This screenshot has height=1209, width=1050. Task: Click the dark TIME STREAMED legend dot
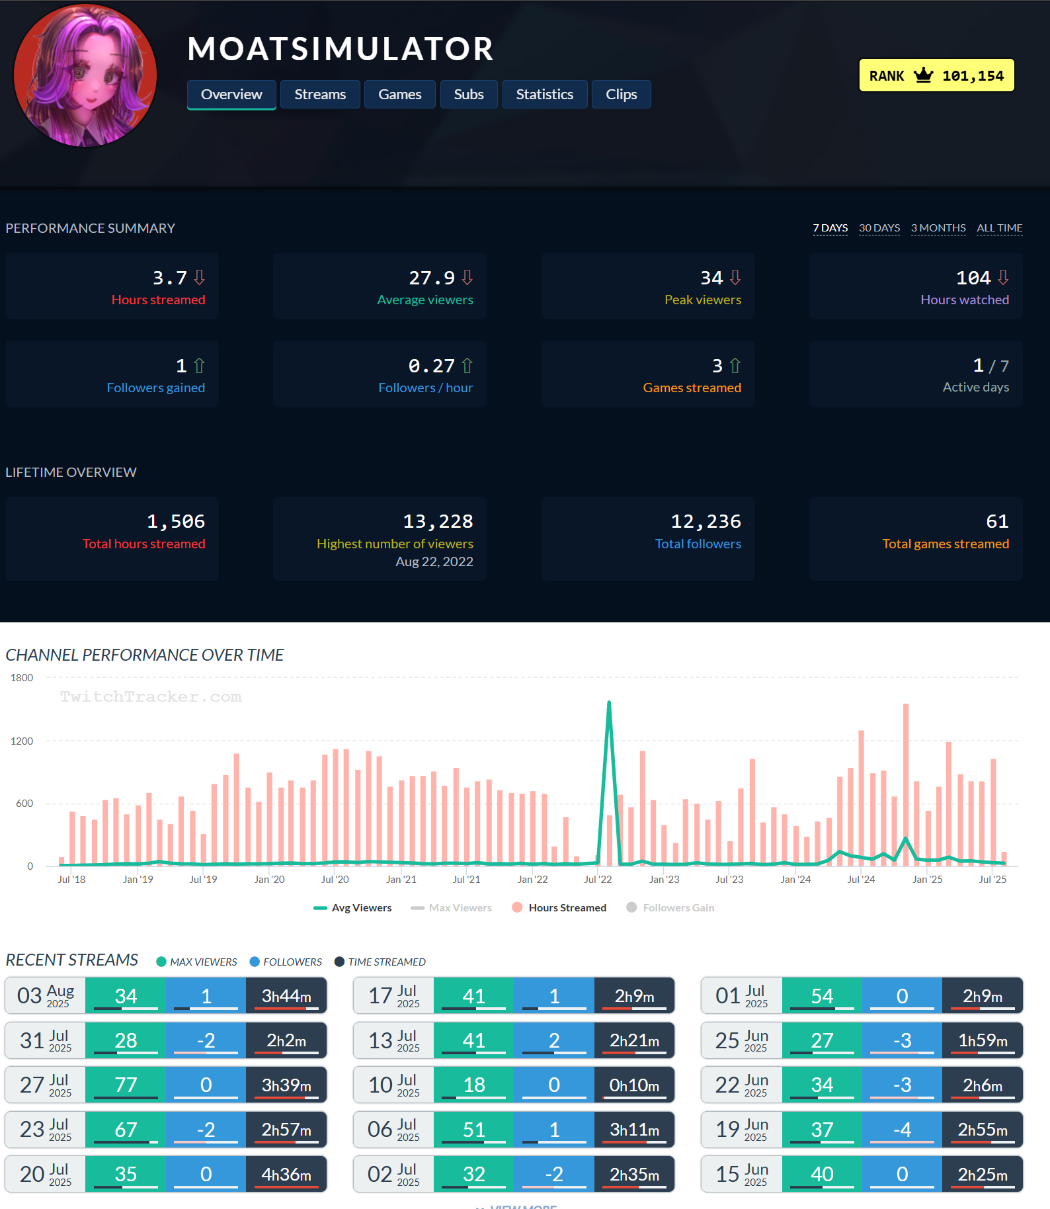pos(339,962)
